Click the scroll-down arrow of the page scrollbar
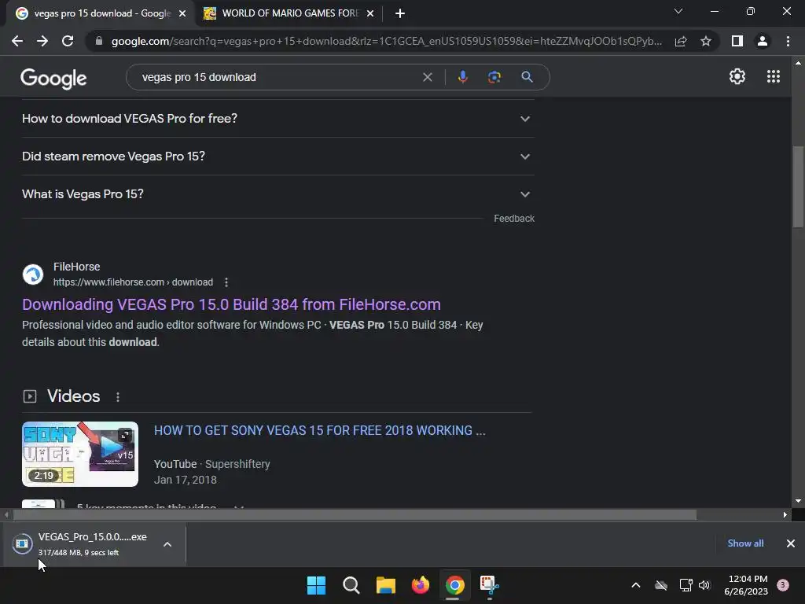Image resolution: width=805 pixels, height=604 pixels. [x=798, y=501]
